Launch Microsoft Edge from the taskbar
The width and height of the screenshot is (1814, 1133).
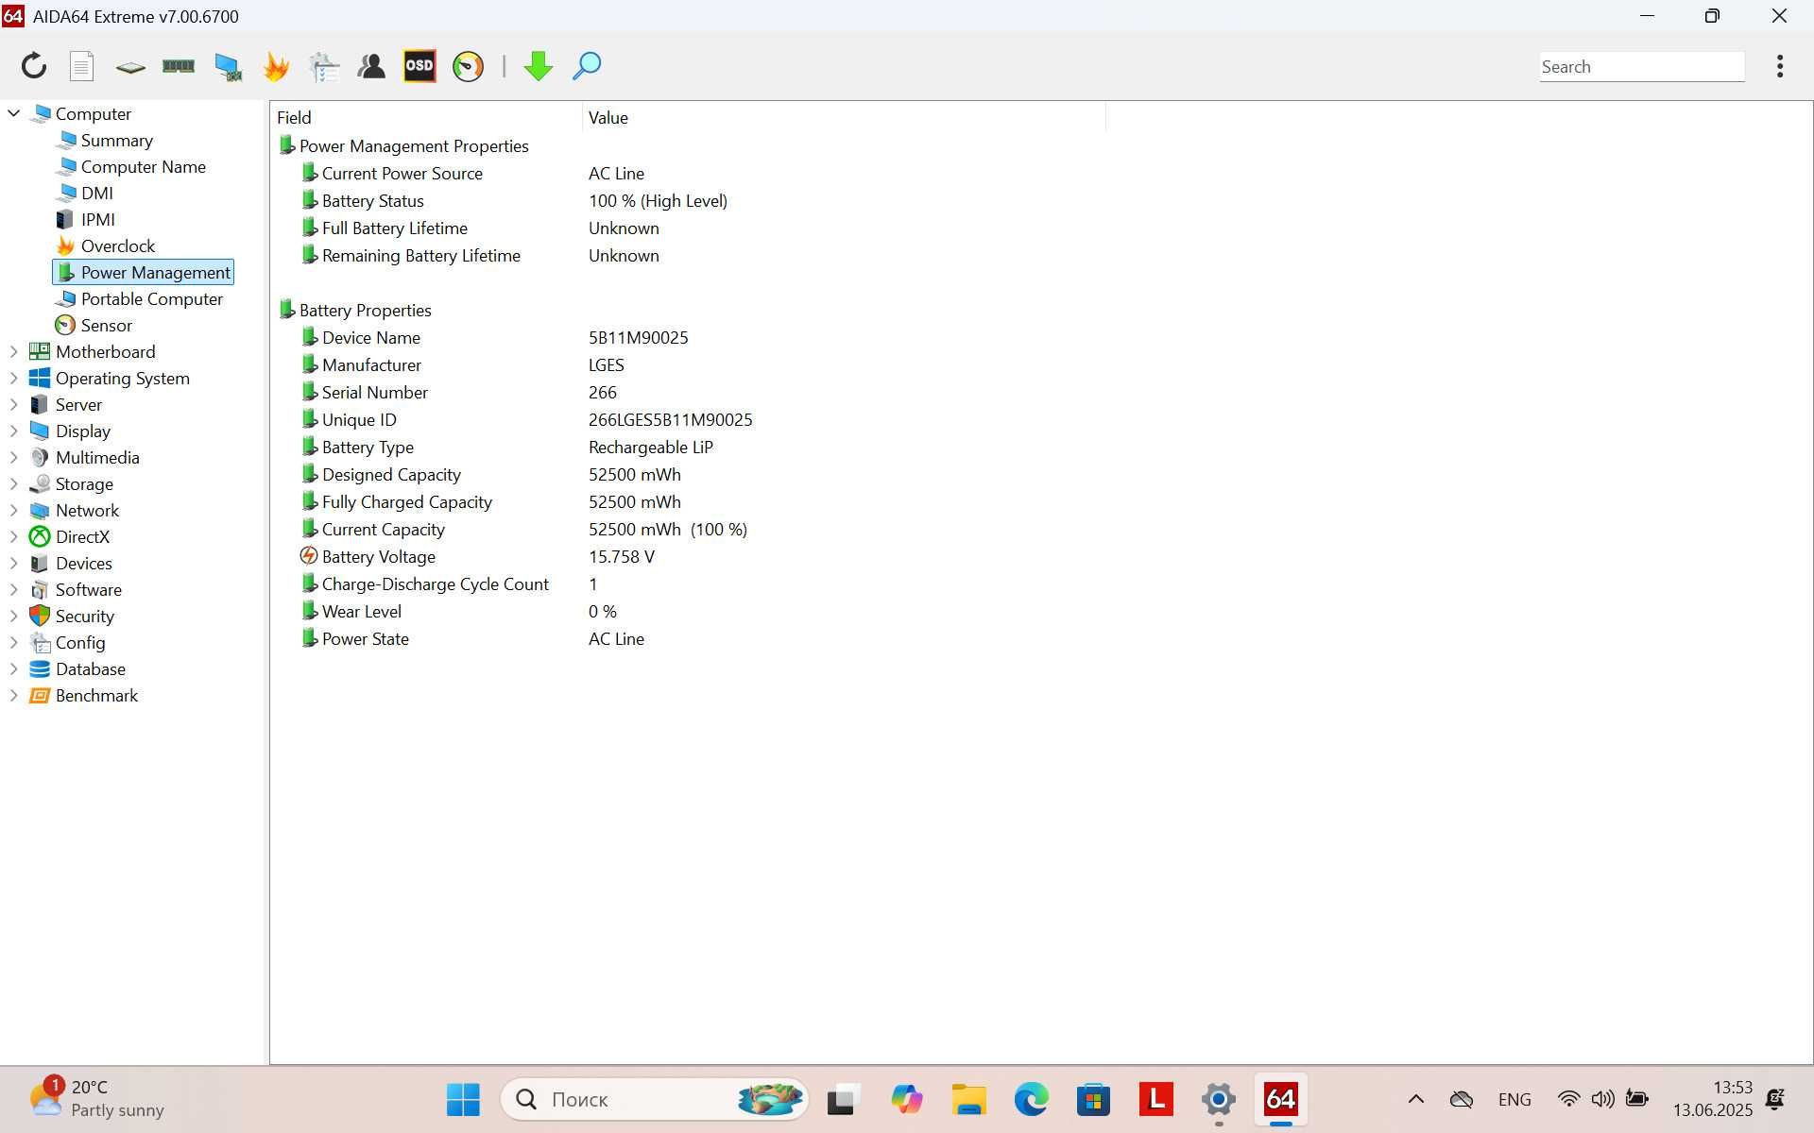pyautogui.click(x=1031, y=1099)
